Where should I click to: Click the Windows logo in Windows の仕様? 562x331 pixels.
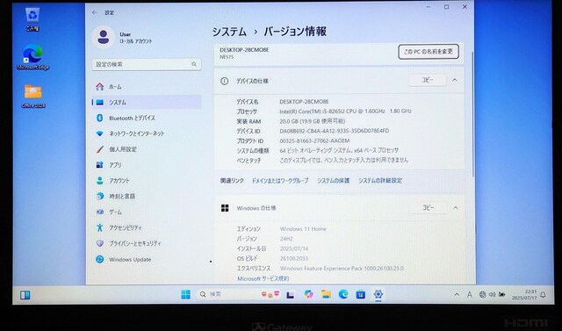pos(225,208)
